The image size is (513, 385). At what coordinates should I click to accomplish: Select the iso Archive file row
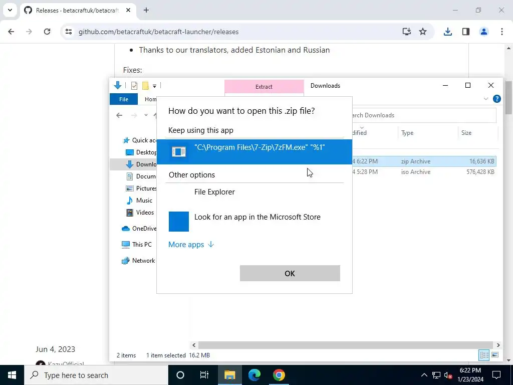pos(424,172)
